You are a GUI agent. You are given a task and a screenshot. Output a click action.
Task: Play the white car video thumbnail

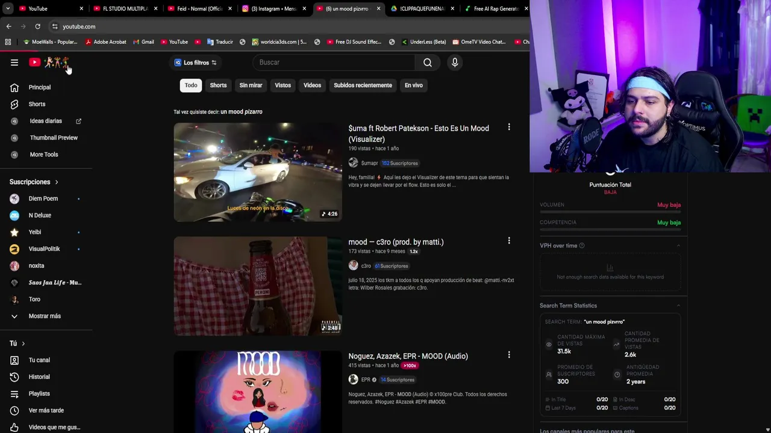tap(258, 172)
